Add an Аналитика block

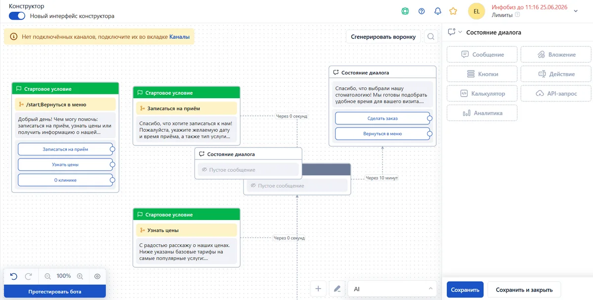click(482, 112)
